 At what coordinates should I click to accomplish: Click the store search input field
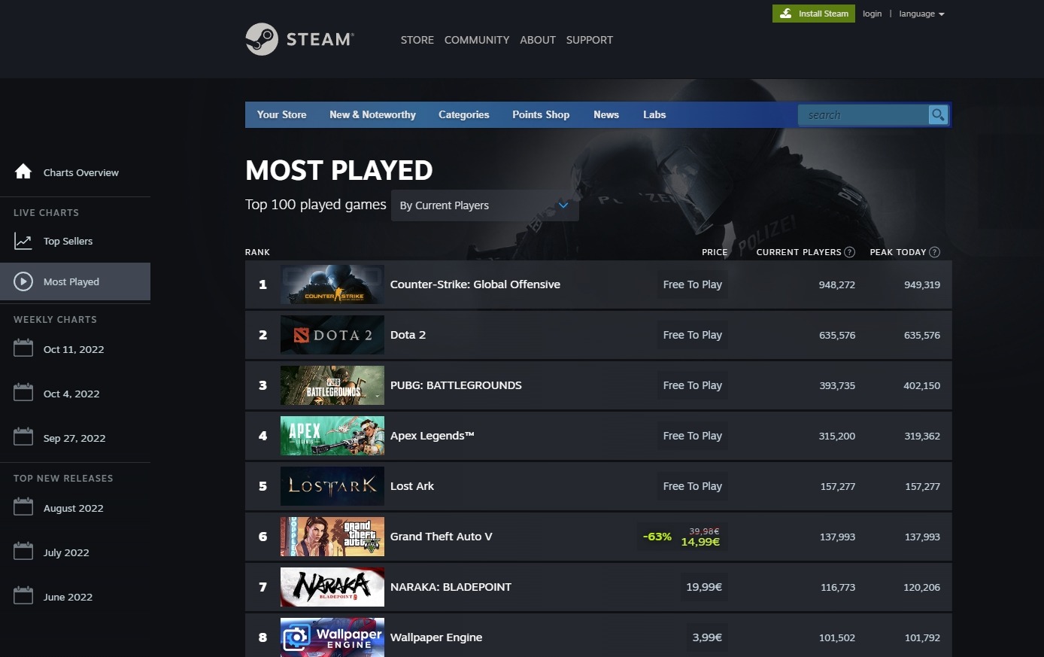click(863, 115)
